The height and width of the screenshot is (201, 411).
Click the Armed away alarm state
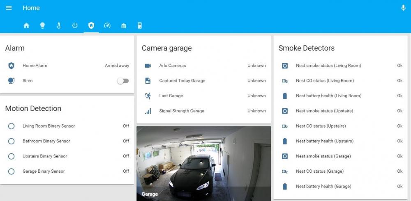point(117,66)
